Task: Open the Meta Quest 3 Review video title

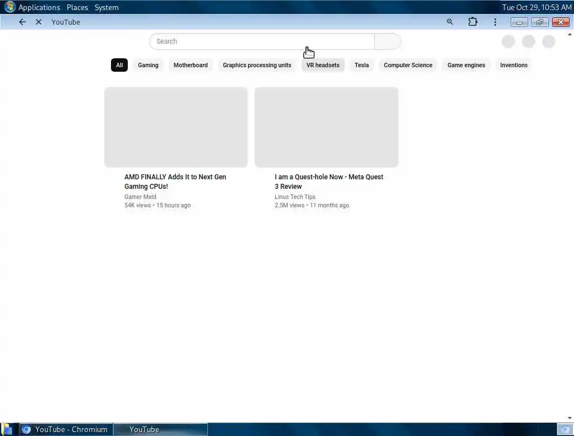Action: coord(328,182)
